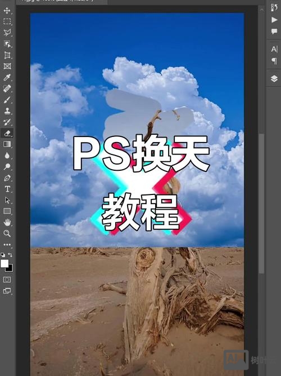Select the History Brush tool

(7, 122)
